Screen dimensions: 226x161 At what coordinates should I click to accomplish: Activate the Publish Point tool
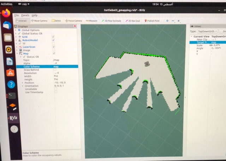[152, 21]
